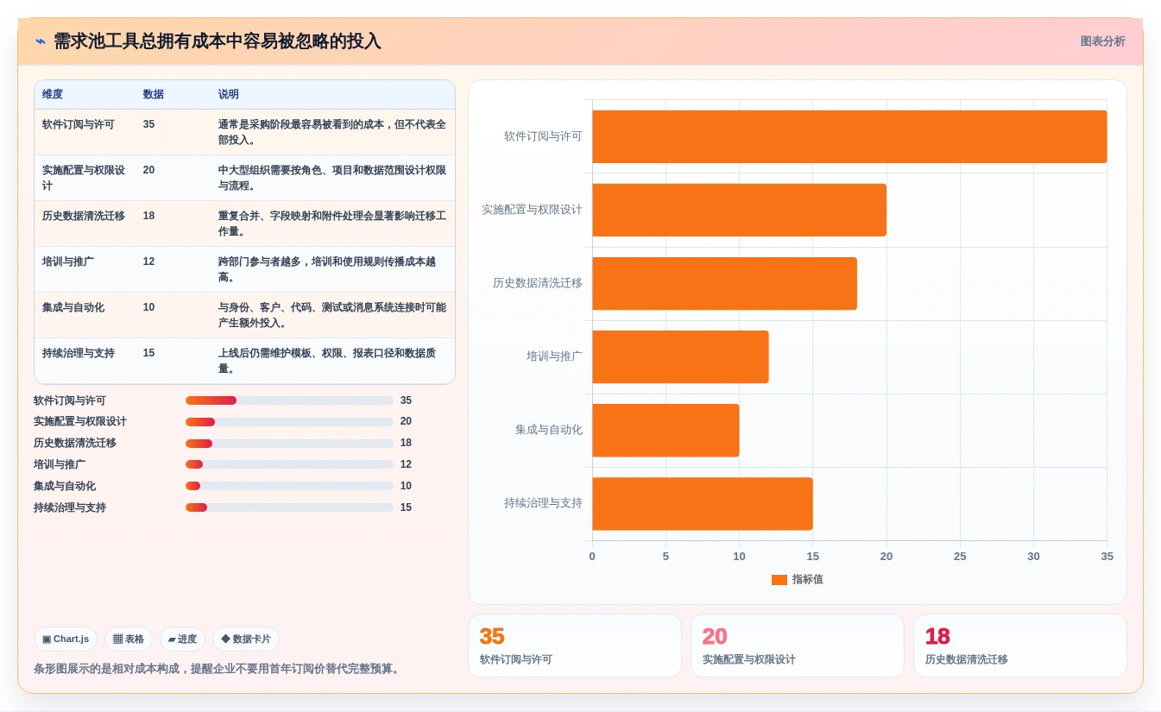This screenshot has height=712, width=1161.
Task: Click the x-axis tick label 5
Action: coord(666,557)
